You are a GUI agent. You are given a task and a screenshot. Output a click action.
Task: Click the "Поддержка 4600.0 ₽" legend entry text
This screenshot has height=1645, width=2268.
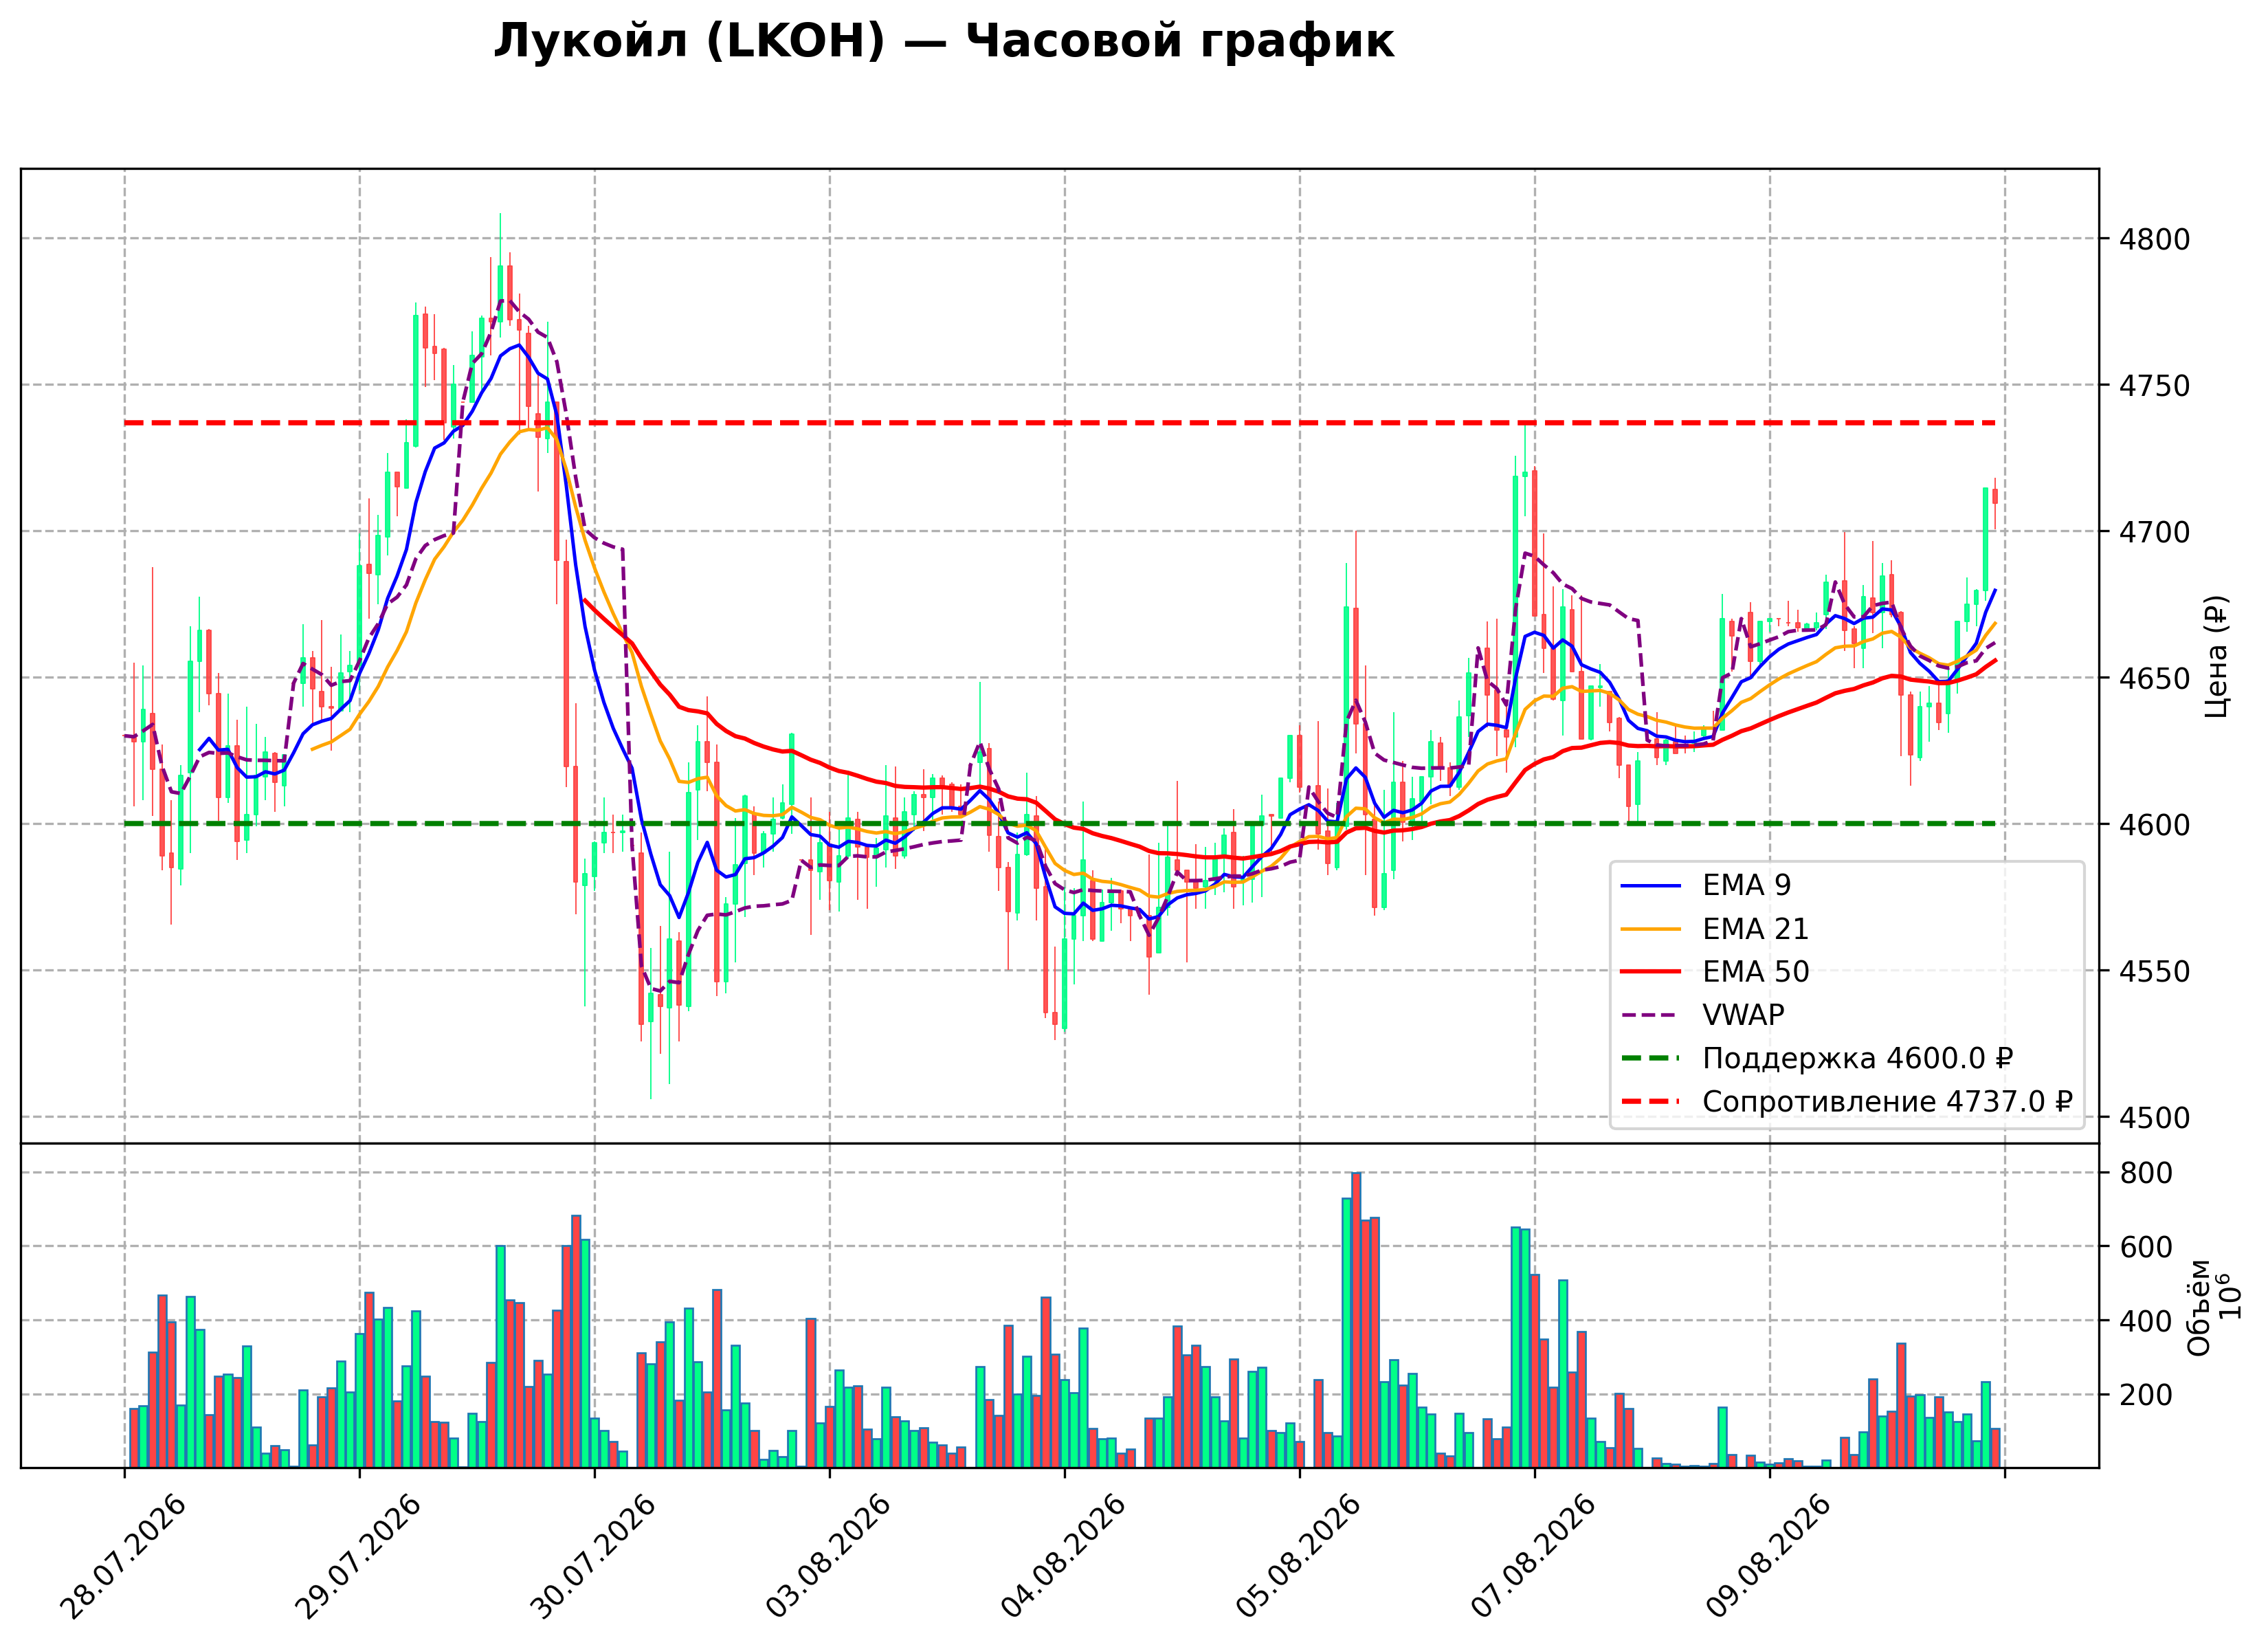point(1858,1058)
